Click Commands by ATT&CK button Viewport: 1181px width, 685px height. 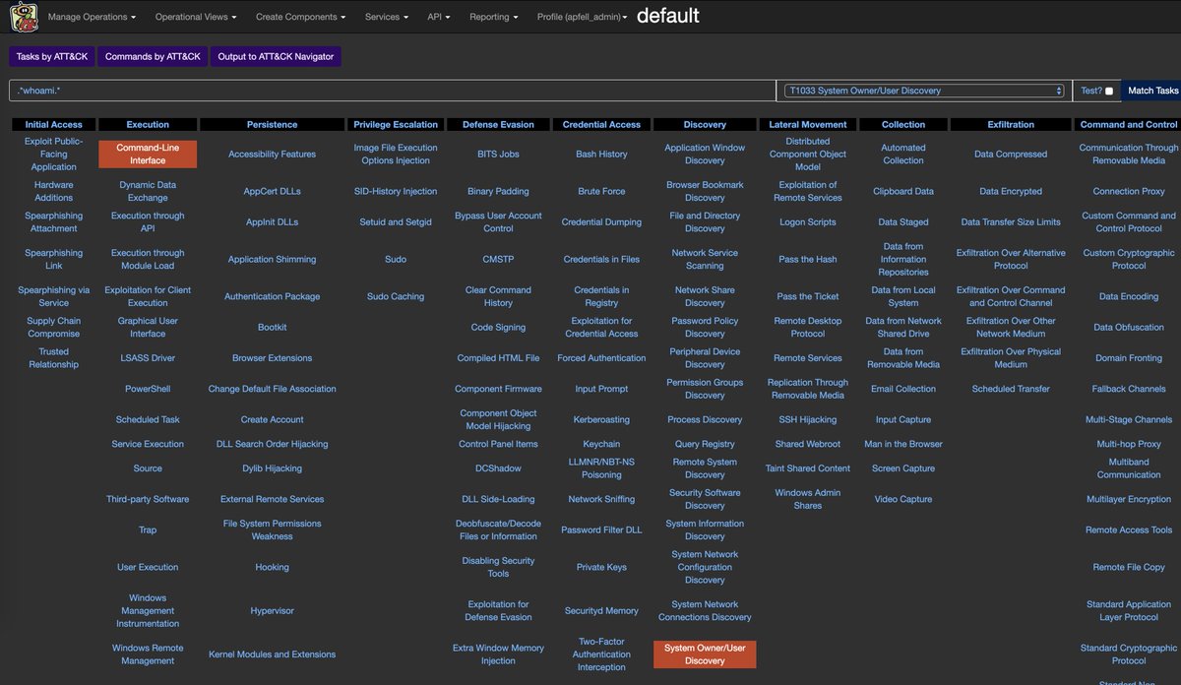point(153,57)
